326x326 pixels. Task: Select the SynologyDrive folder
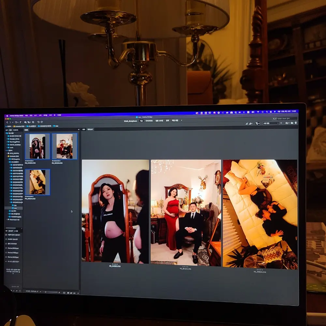15,142
